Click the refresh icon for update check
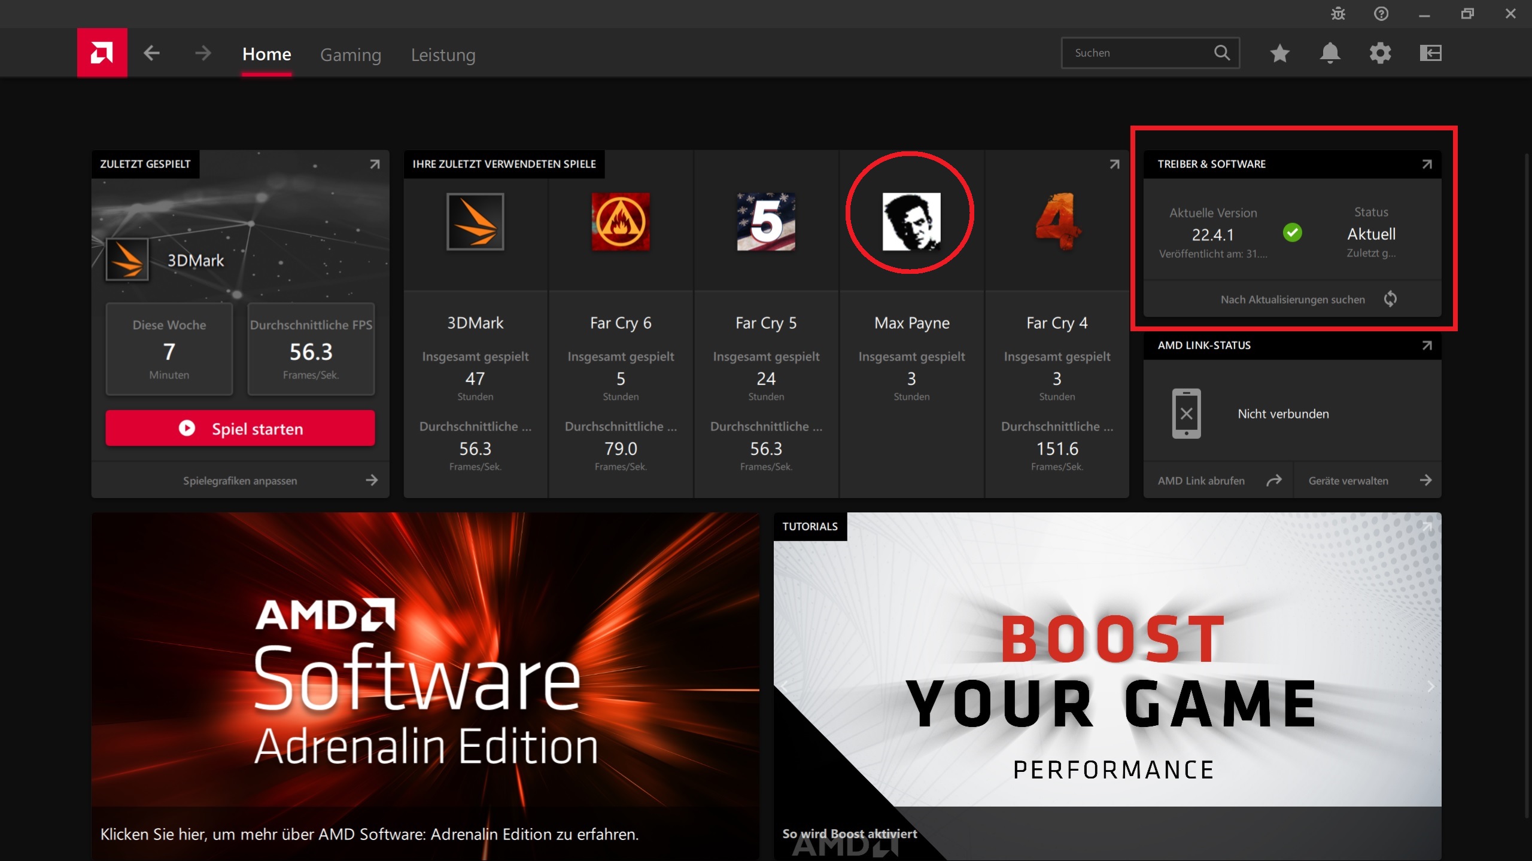Screen dimensions: 1532x861 point(1390,299)
